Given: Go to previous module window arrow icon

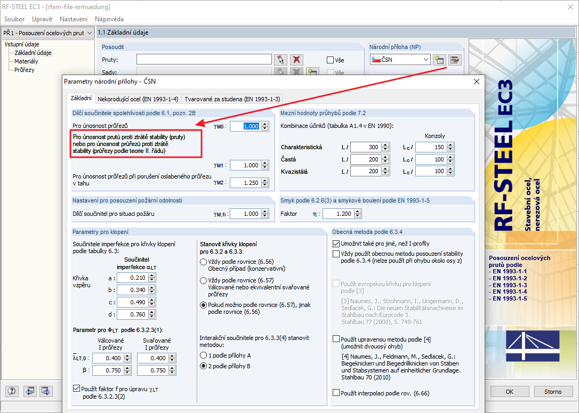Looking at the screenshot, I should (x=30, y=391).
